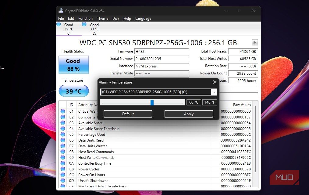The width and height of the screenshot is (309, 195).
Task: Click status orb of Composite Temperature row 02
Action: pos(63,117)
